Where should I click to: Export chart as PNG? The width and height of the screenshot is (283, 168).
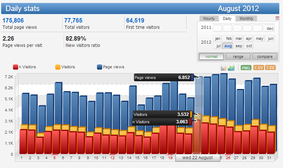246,68
